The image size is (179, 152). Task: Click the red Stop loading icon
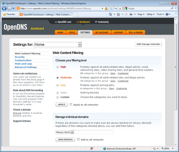click(x=120, y=9)
